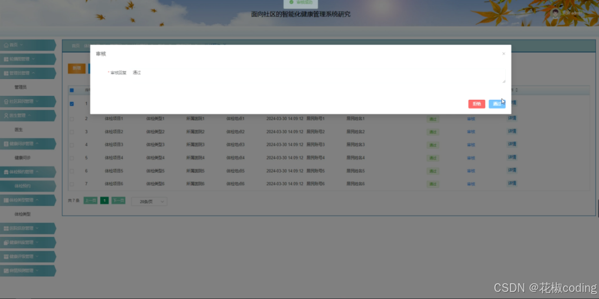Click the 体检类型6 table cell
Screen dimensions: 599x299
[x=155, y=184]
